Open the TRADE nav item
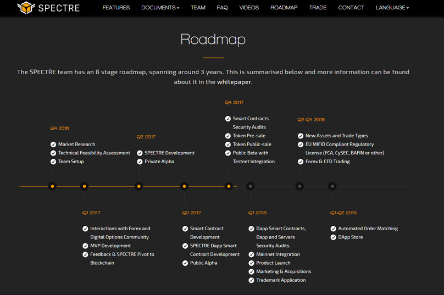This screenshot has width=444, height=295. coord(318,8)
